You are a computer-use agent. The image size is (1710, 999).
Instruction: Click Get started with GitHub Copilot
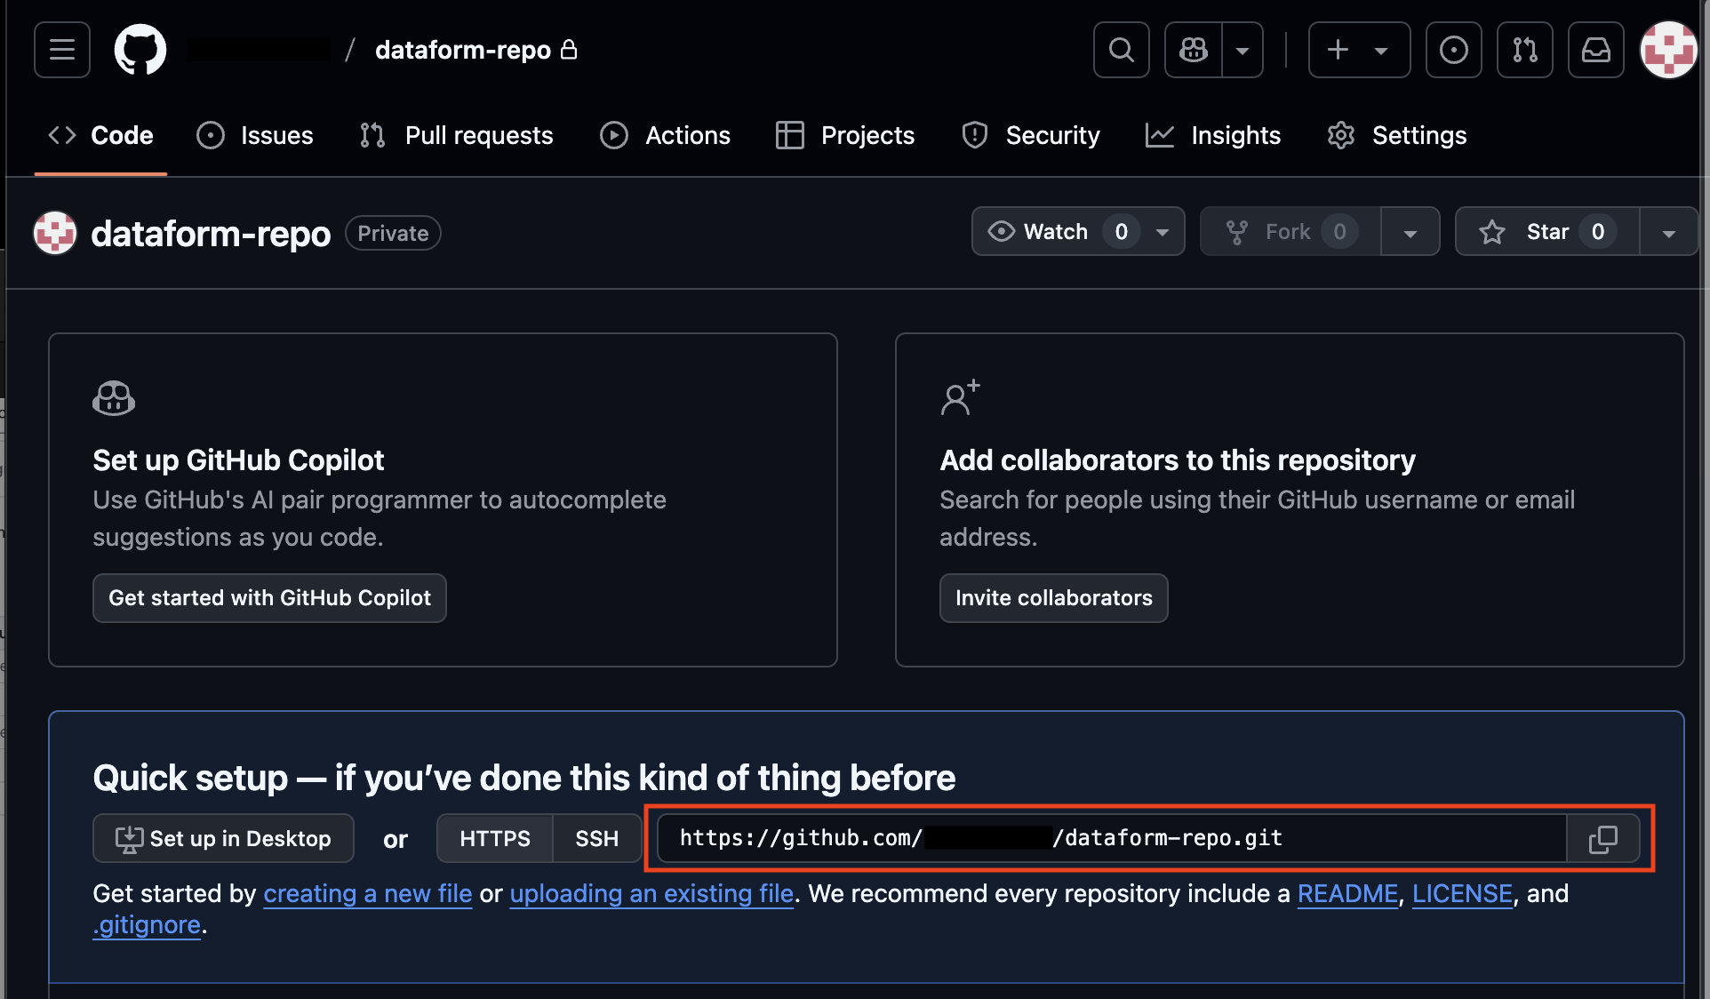269,598
